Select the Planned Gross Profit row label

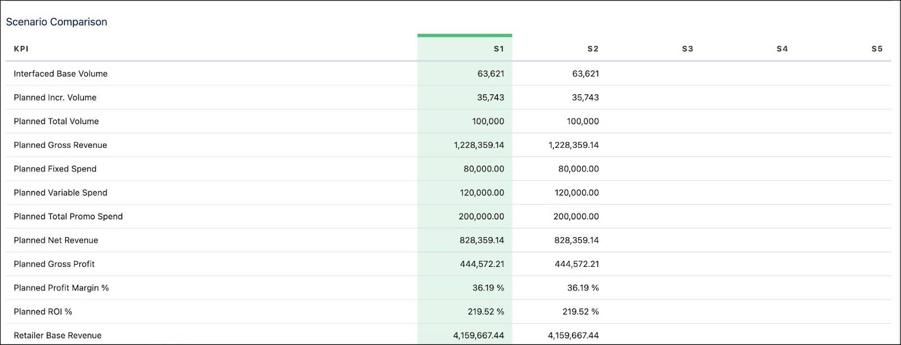click(x=54, y=264)
